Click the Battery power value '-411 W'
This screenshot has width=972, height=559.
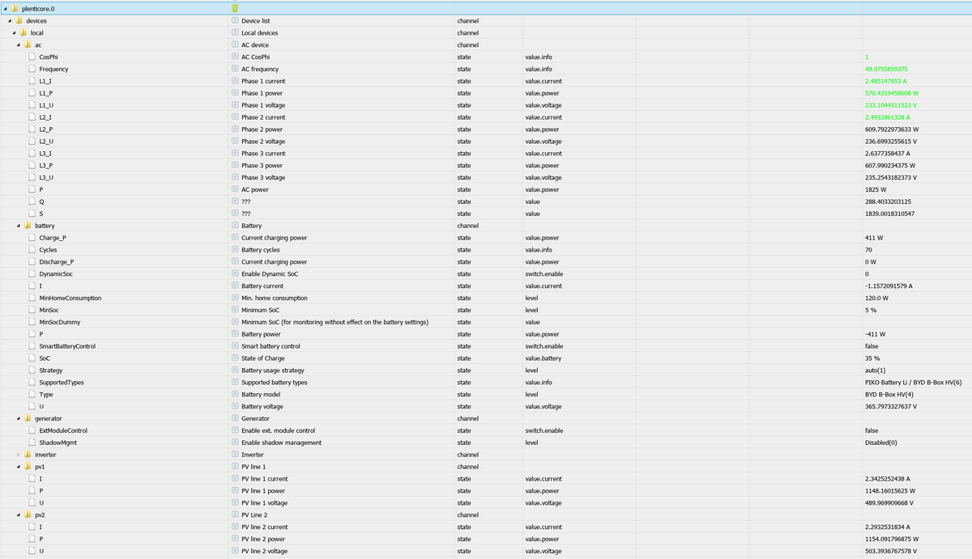875,334
